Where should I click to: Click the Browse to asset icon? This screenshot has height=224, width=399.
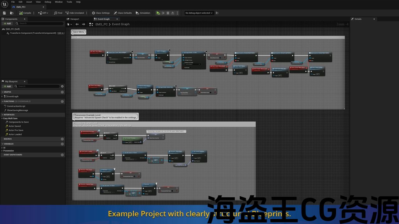12,13
